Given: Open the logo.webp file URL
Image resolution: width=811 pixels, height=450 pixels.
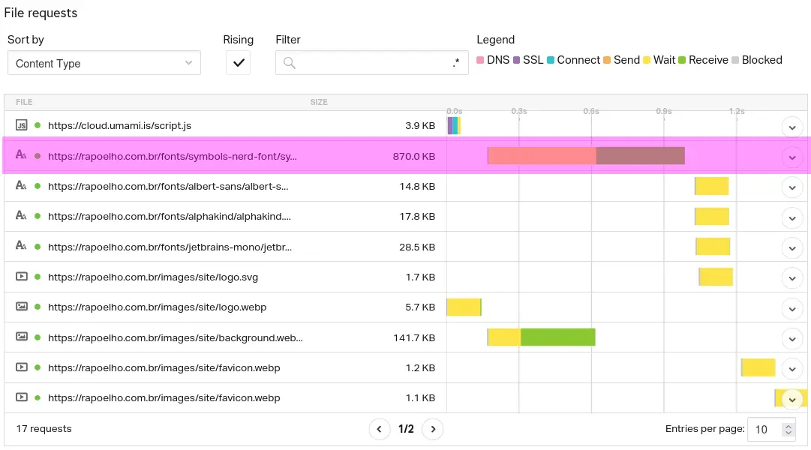Looking at the screenshot, I should pos(157,307).
